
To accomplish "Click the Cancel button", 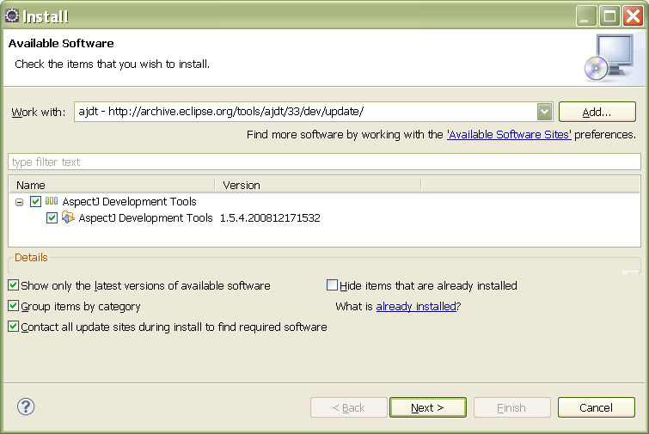I will tap(596, 407).
